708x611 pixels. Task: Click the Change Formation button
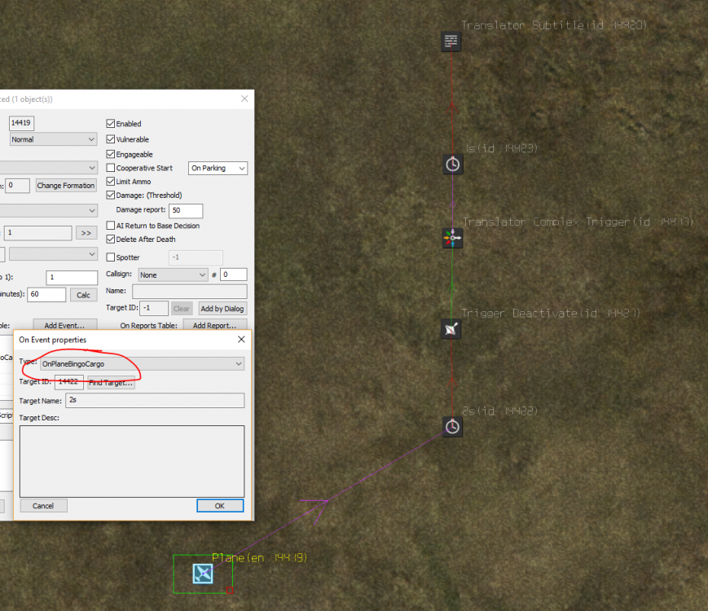[66, 185]
